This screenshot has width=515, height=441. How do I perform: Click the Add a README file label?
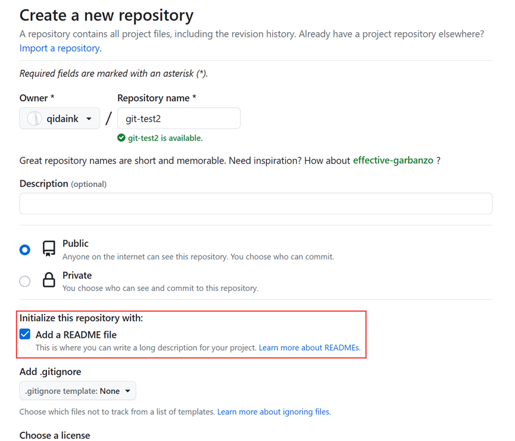click(x=76, y=334)
